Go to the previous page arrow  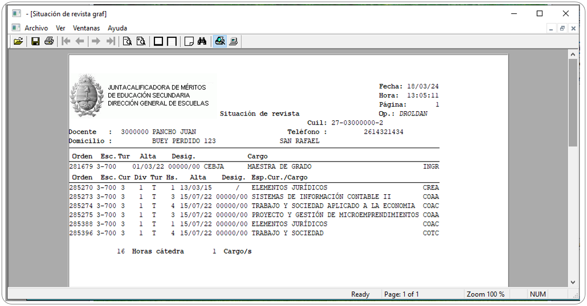pos(80,41)
